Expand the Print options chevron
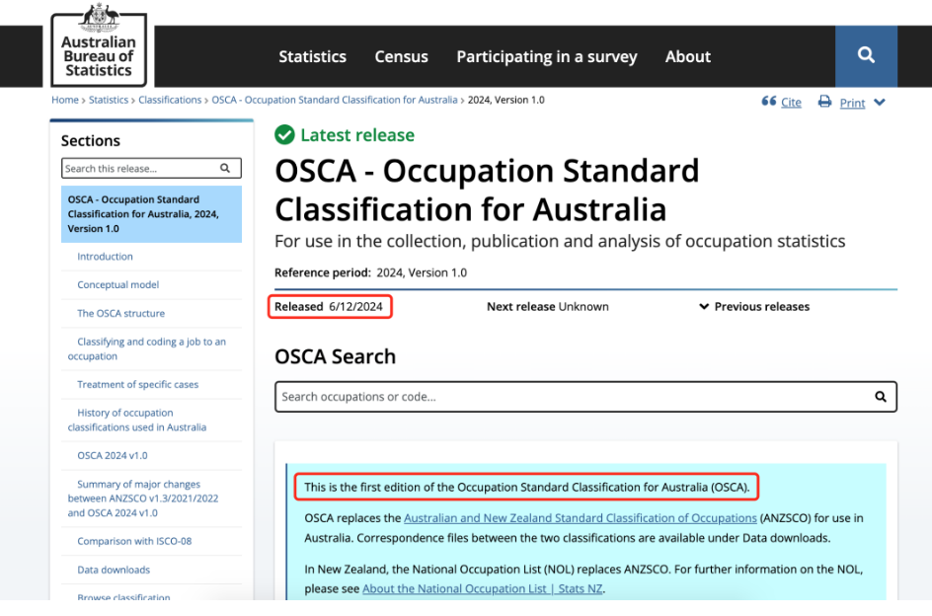 880,103
